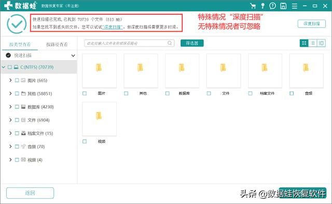Click the 数据库 icon in tree
This screenshot has height=204, width=332.
pos(23,106)
